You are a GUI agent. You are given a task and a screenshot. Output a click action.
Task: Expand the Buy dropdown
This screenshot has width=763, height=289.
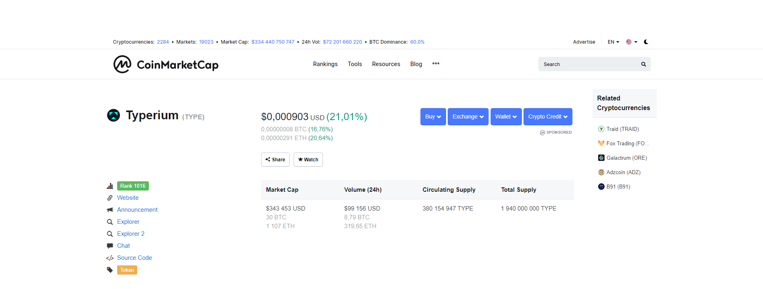[433, 116]
